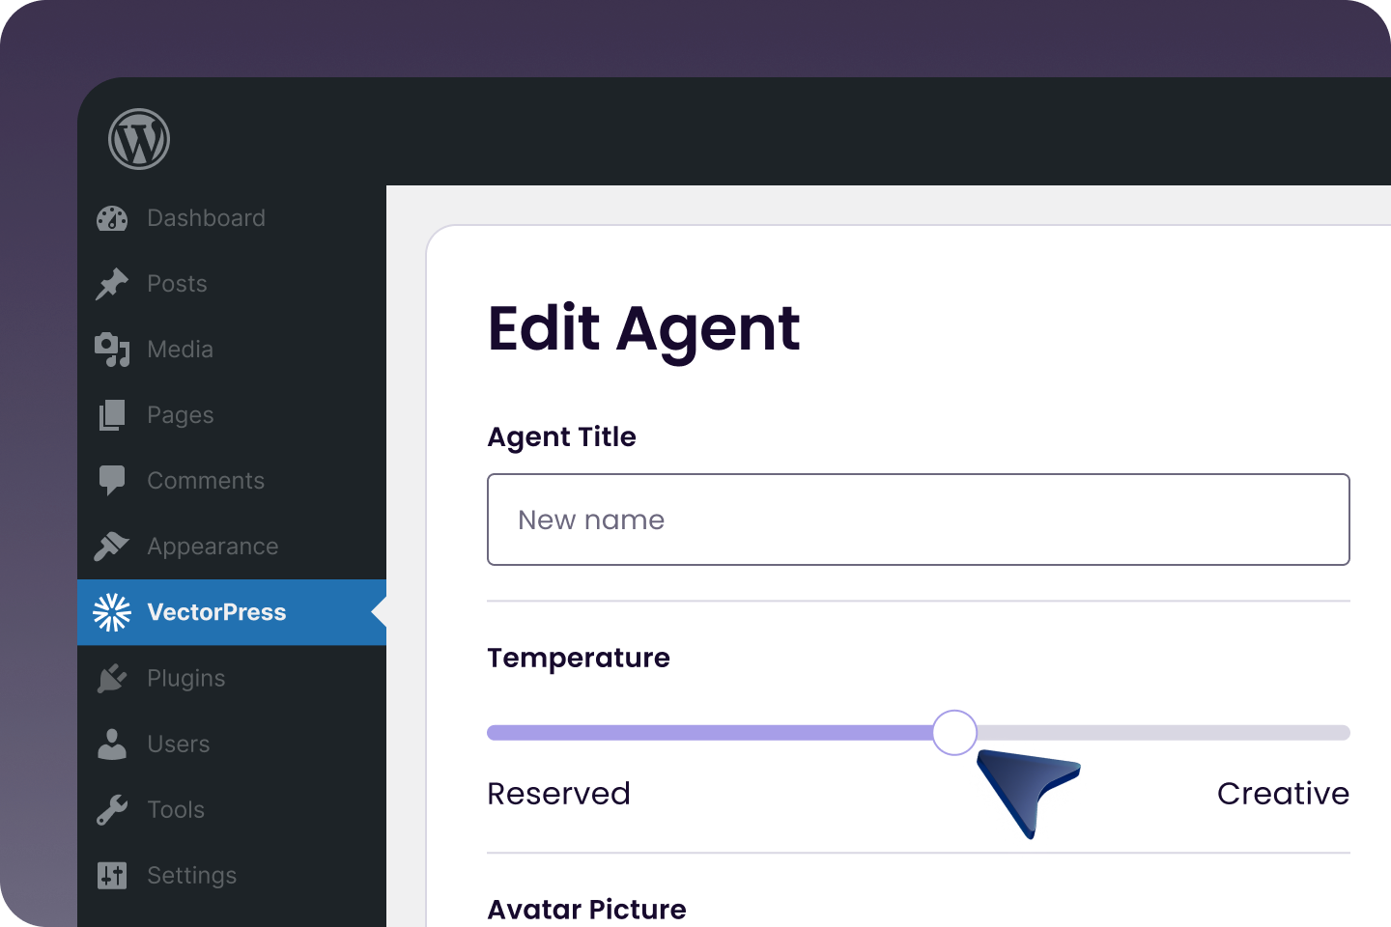
Task: Open the Appearance menu label
Action: click(213, 547)
